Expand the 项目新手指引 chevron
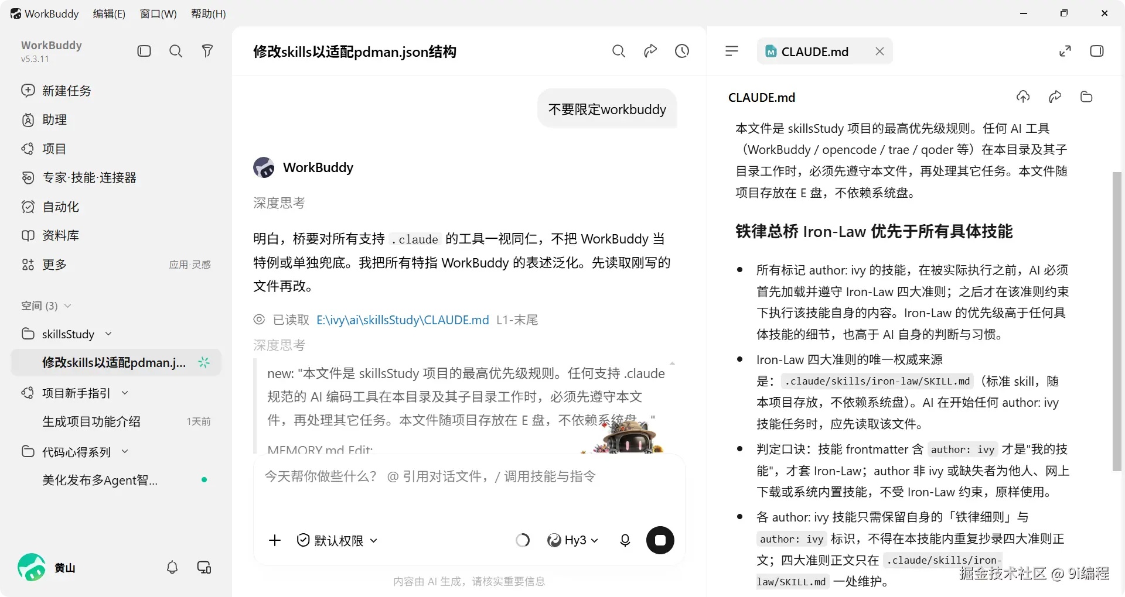 tap(125, 393)
